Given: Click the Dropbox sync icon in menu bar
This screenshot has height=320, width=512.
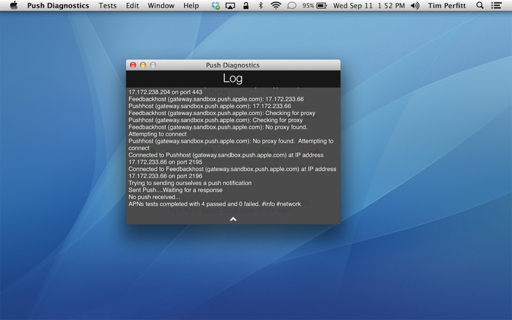Looking at the screenshot, I should point(216,6).
